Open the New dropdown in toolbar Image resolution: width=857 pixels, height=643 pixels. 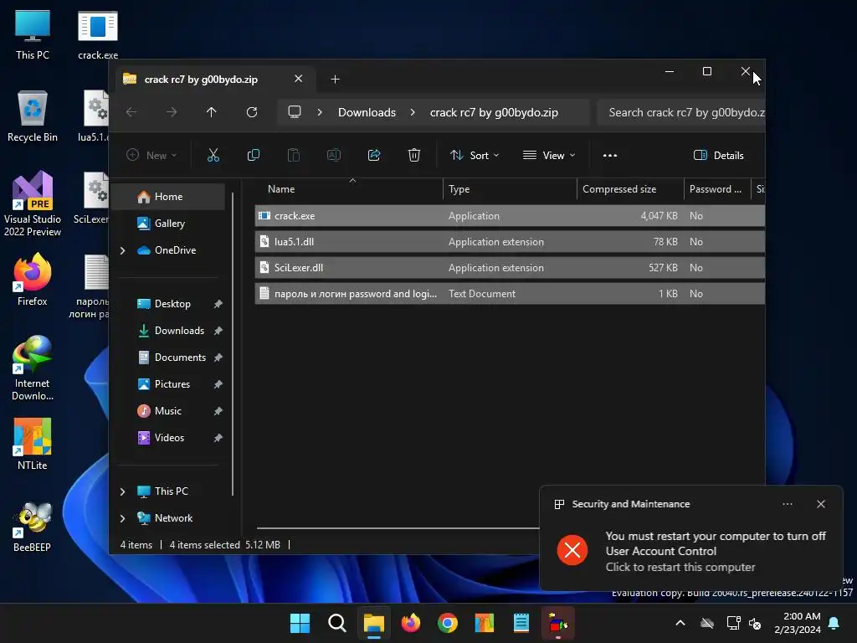[151, 155]
